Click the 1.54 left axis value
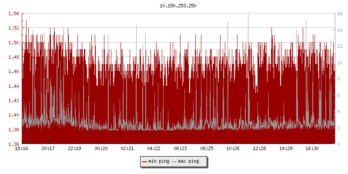The image size is (348, 174). [x=13, y=13]
